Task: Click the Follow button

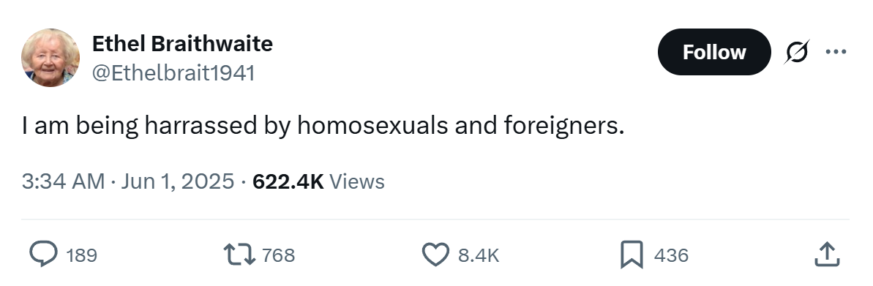Action: pos(714,52)
